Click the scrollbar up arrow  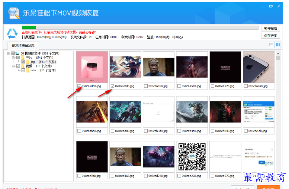coord(278,53)
